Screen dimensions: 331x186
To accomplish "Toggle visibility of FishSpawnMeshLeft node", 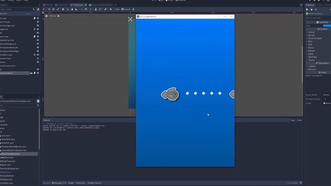I will coord(38,48).
